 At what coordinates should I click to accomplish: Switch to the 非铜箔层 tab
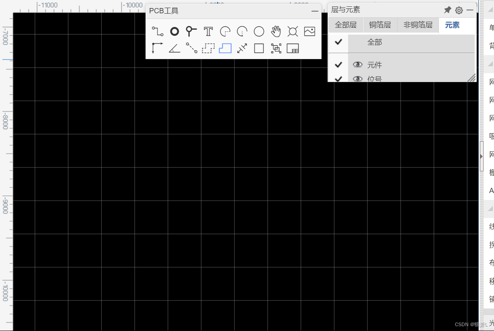tap(418, 25)
